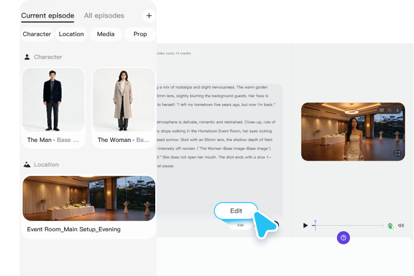This screenshot has width=414, height=276.
Task: Play the video preview
Action: 305,225
